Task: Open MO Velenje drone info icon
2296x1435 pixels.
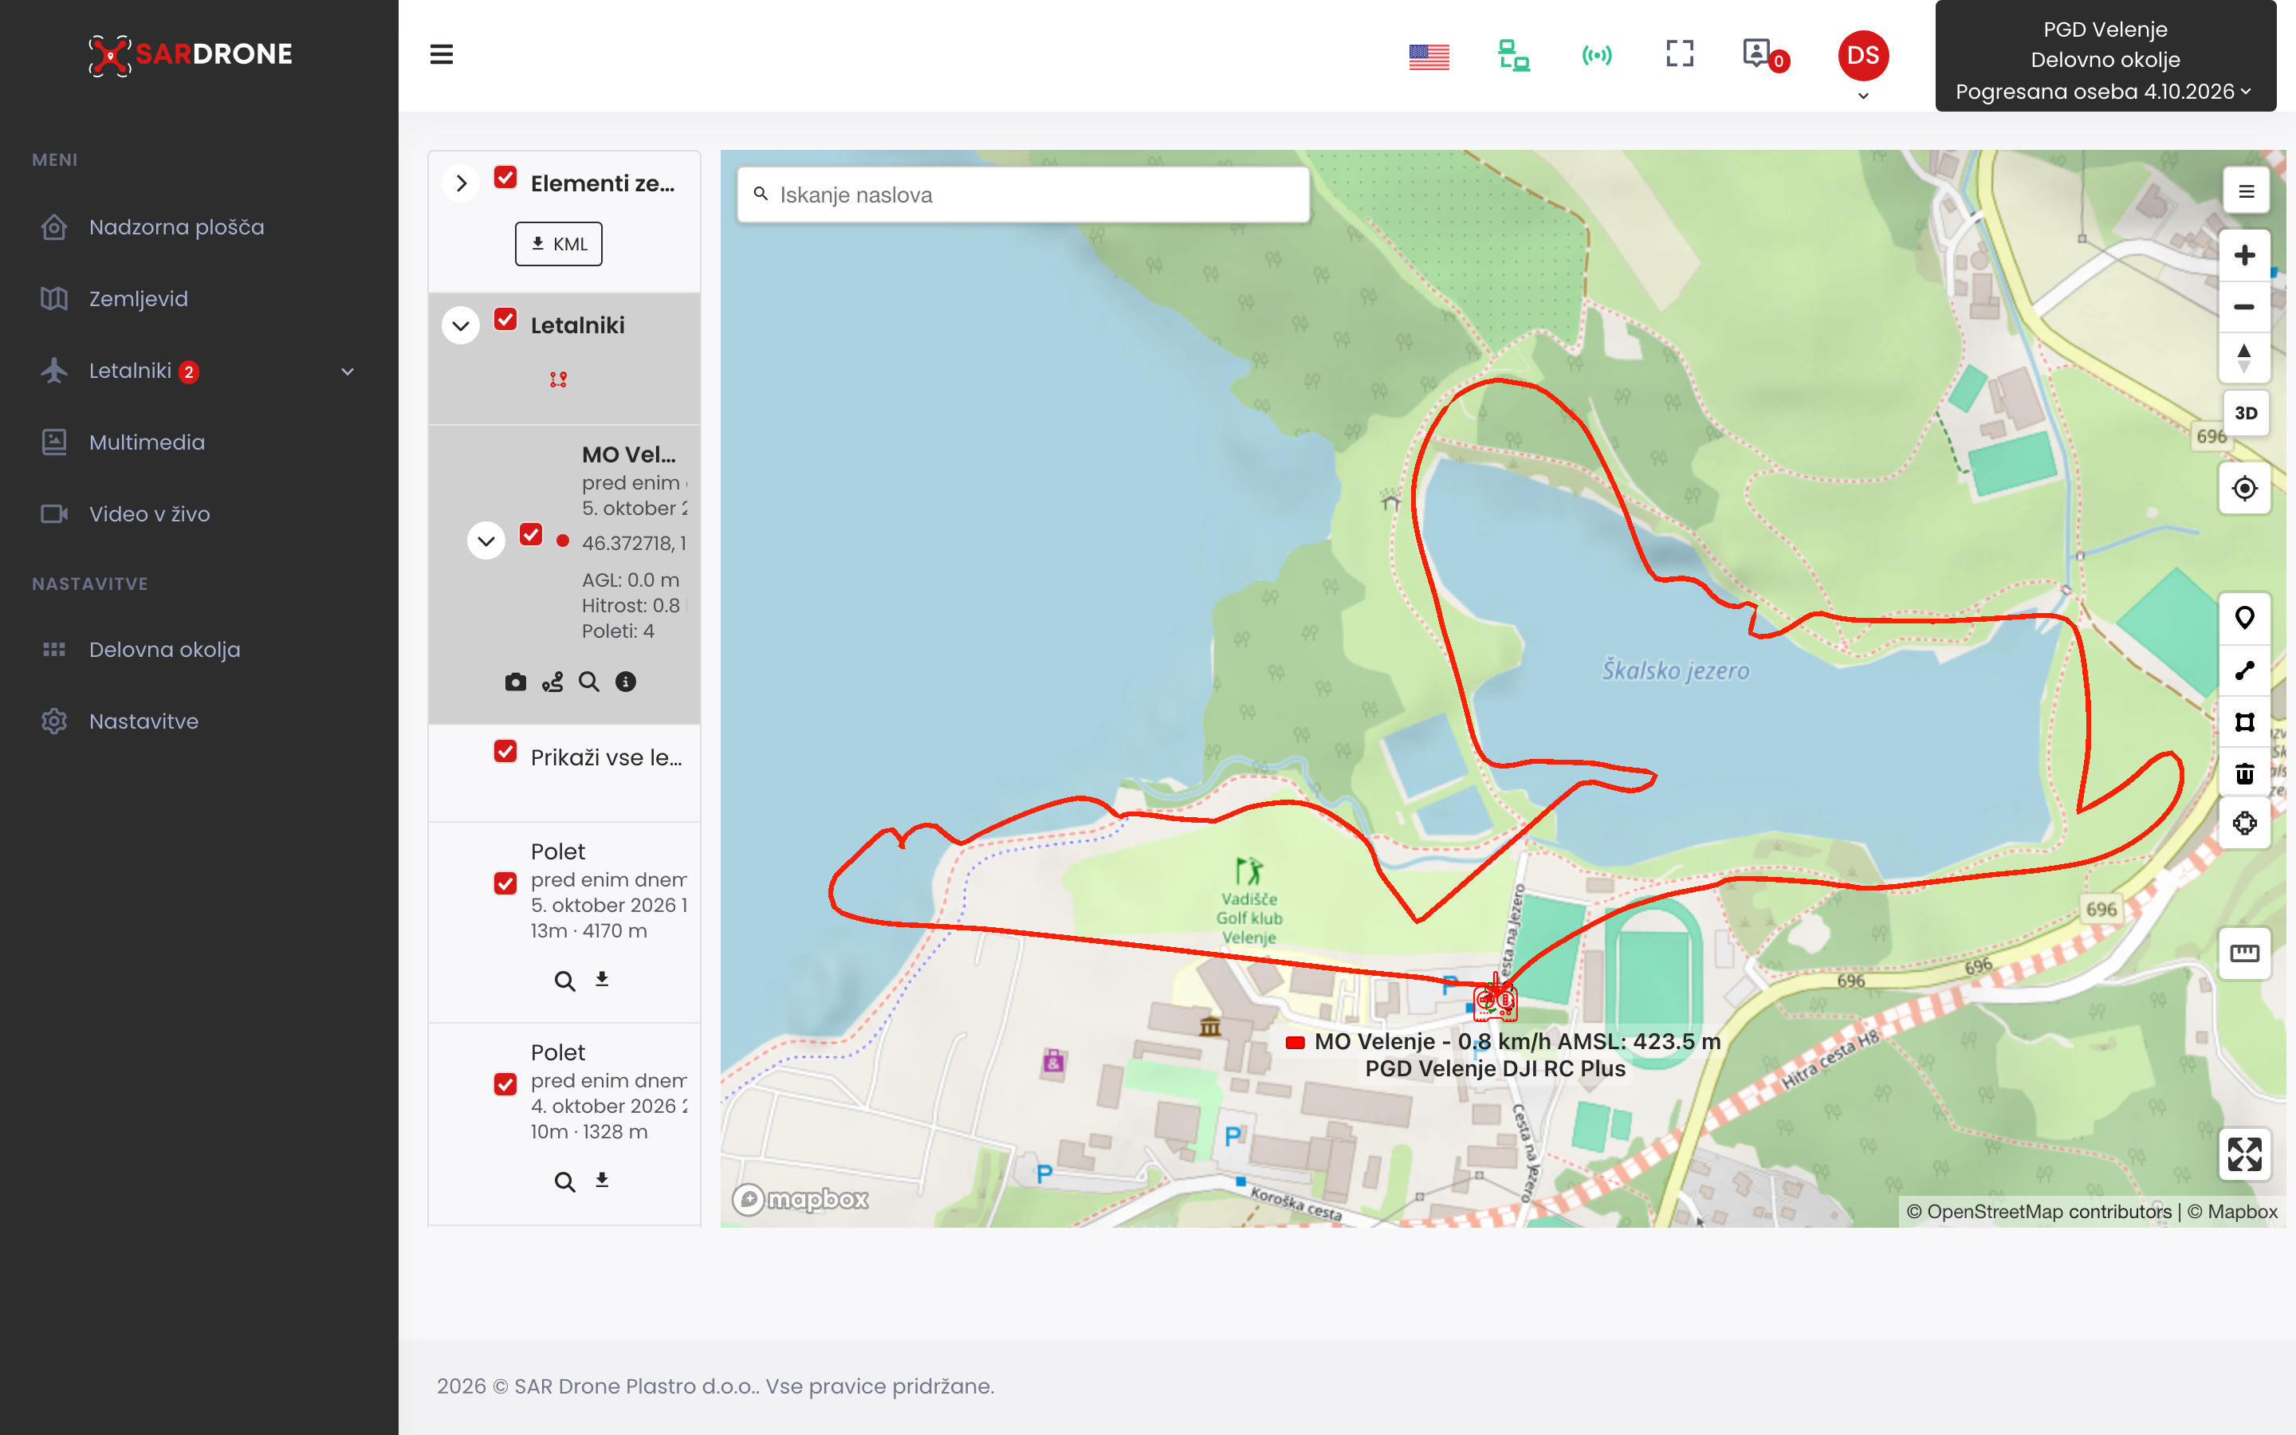Action: coord(625,682)
